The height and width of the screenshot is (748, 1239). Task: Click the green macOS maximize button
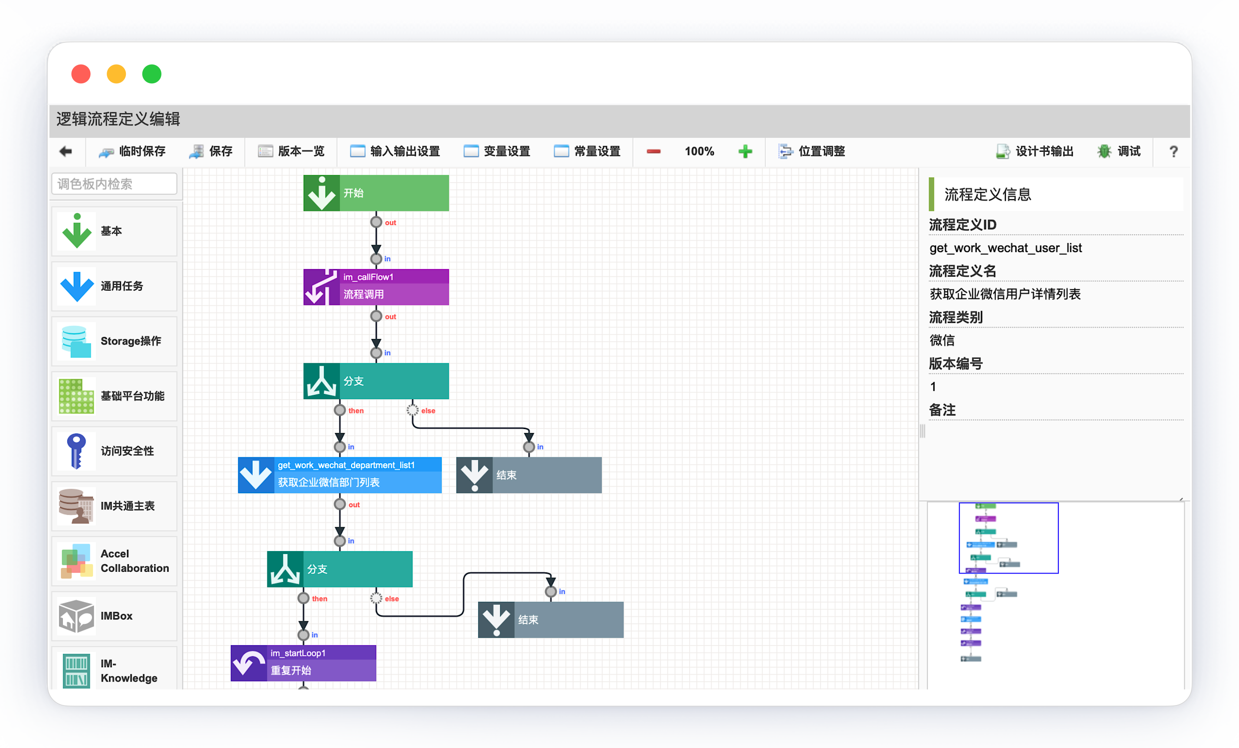151,74
